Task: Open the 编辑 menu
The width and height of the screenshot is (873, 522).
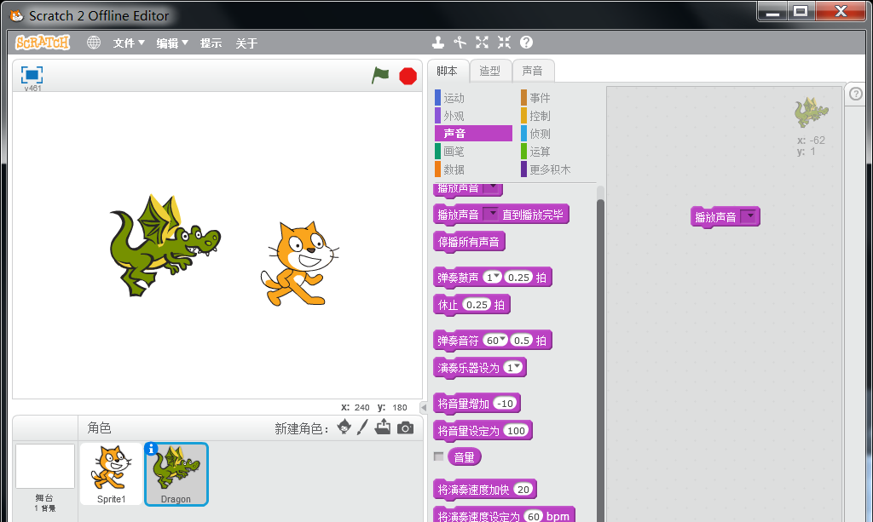Action: [x=172, y=43]
